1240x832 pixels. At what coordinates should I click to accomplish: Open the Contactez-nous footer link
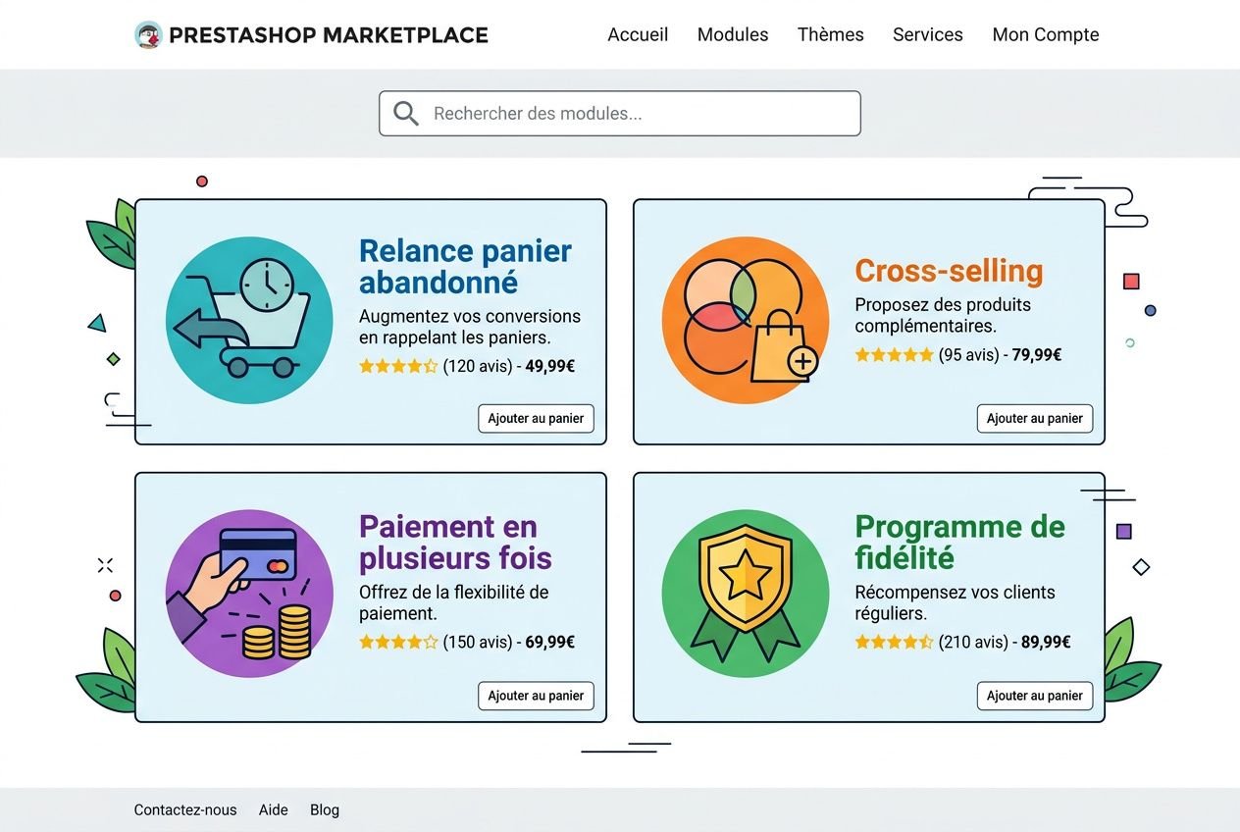click(x=185, y=809)
